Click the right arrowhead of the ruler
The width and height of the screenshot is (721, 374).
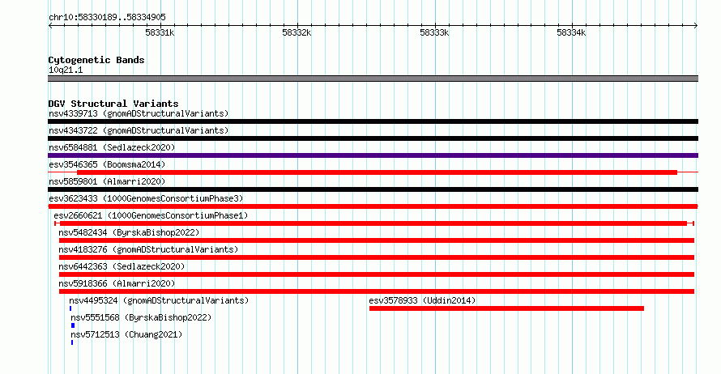click(696, 25)
